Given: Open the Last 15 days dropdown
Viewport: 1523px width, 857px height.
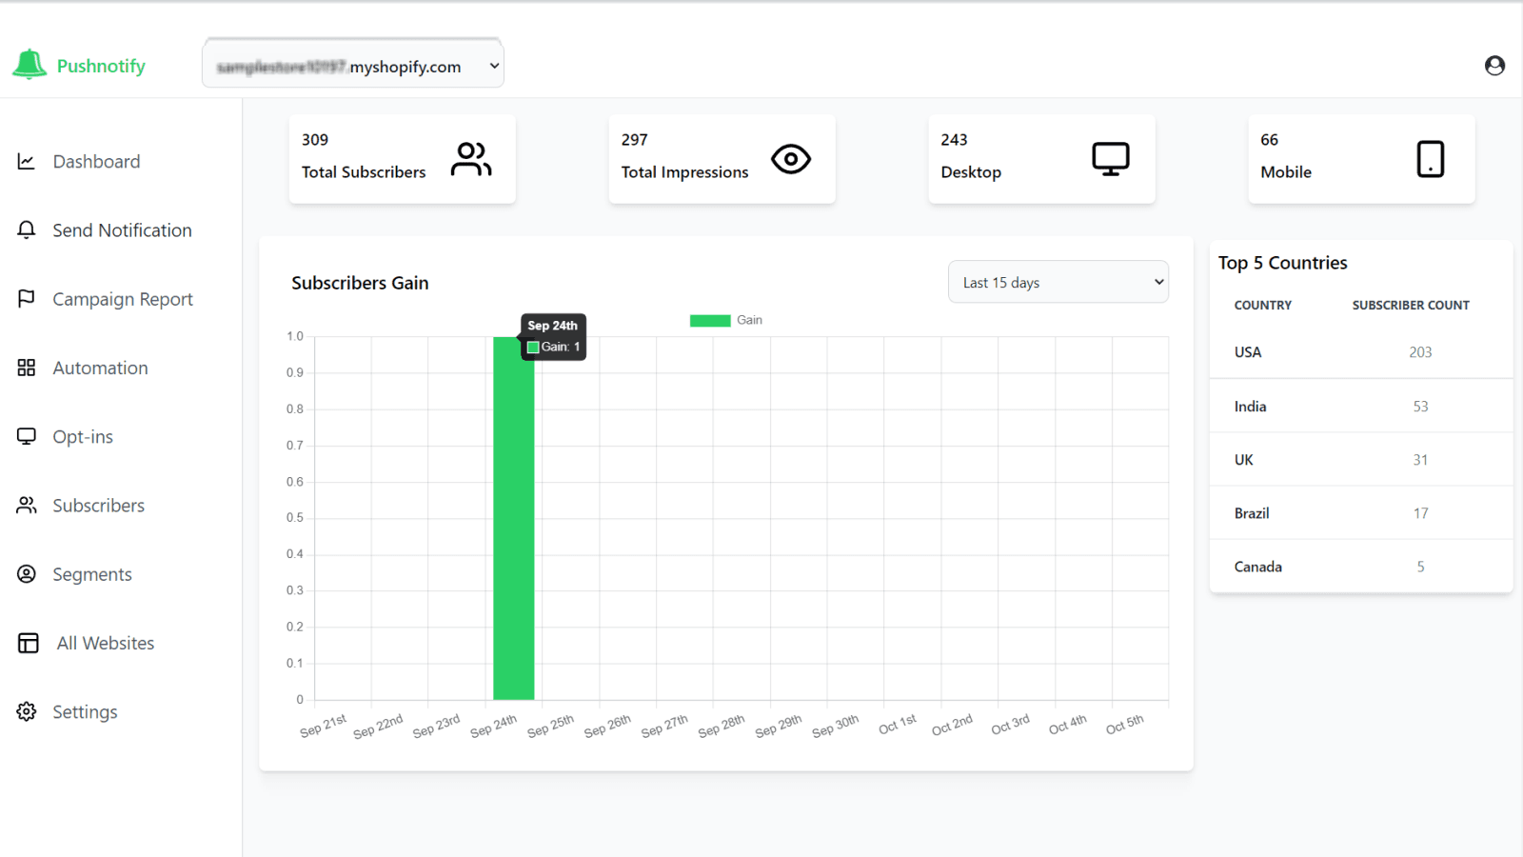Looking at the screenshot, I should [x=1058, y=282].
